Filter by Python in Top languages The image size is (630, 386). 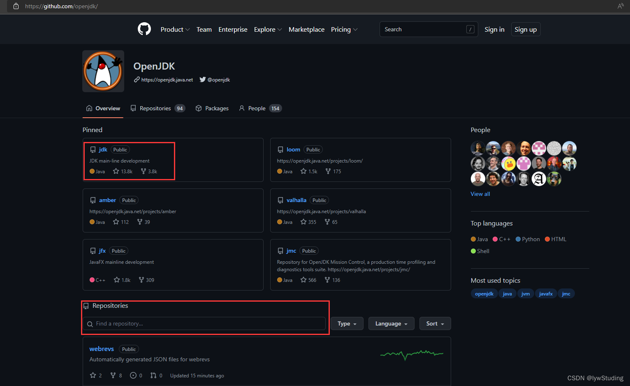528,239
